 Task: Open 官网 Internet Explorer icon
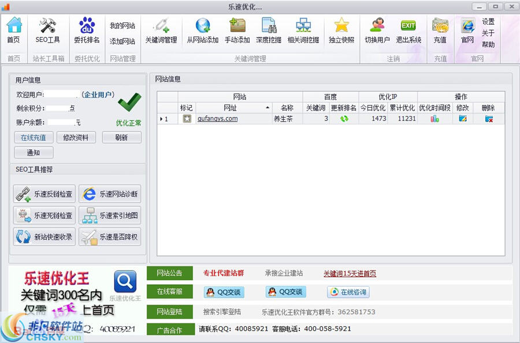467,25
